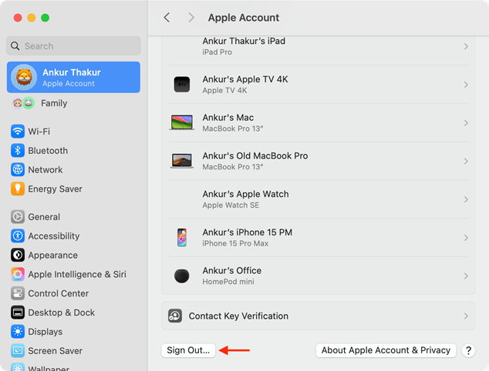Click the HomePod mini device icon

(182, 276)
